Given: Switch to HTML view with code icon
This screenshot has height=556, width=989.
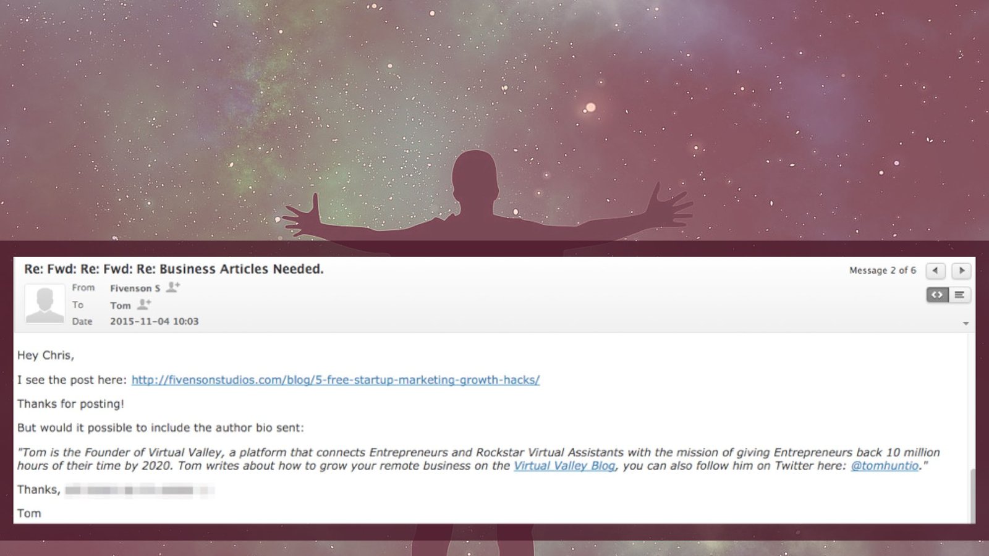Looking at the screenshot, I should pyautogui.click(x=937, y=295).
